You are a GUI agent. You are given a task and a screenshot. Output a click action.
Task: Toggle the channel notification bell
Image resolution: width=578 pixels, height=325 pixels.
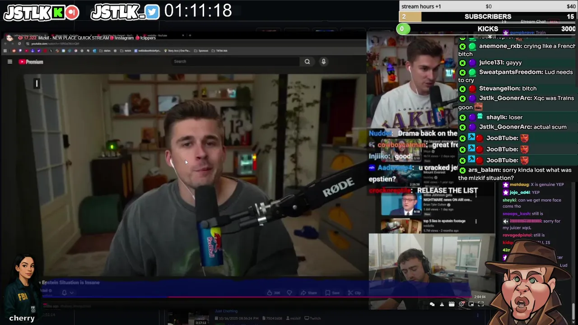(x=64, y=292)
